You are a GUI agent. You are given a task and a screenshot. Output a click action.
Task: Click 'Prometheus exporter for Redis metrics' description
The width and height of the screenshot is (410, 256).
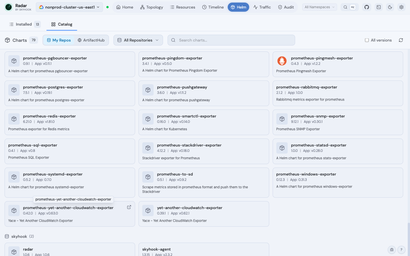(x=39, y=129)
